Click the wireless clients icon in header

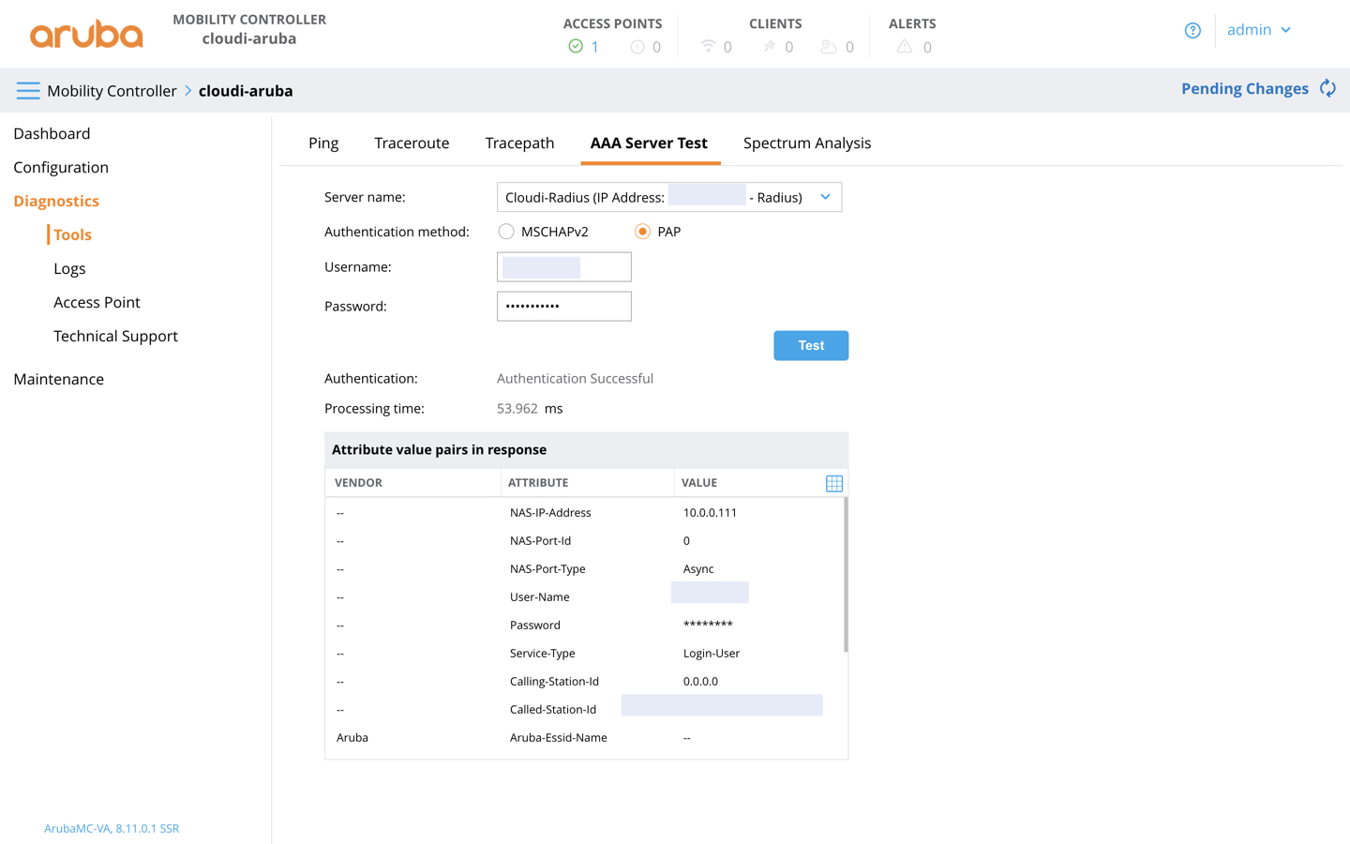(709, 45)
